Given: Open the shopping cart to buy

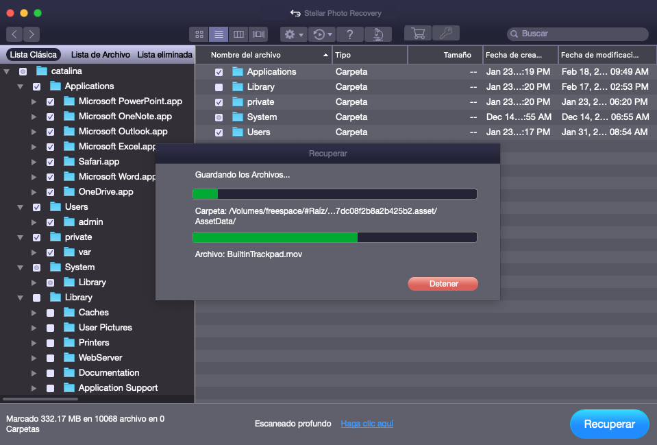Looking at the screenshot, I should pos(418,33).
